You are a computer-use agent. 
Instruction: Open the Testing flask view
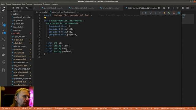[3, 47]
